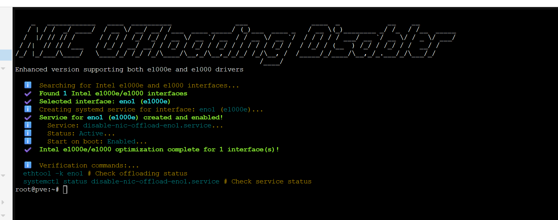Expand the sidebar arrow just below highlighted row
558x220 pixels.
click(x=3, y=68)
